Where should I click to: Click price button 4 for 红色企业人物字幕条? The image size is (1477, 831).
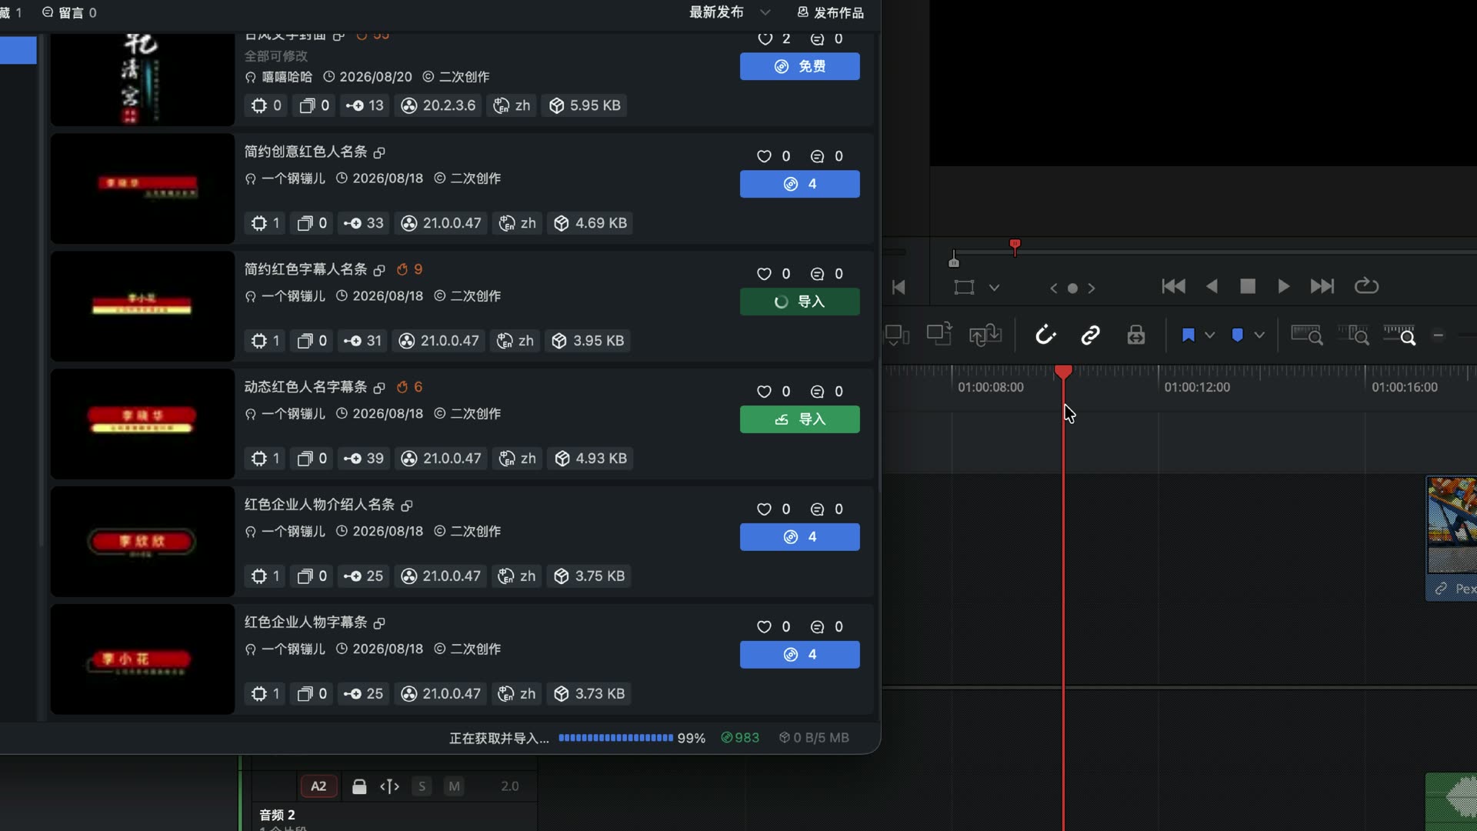tap(800, 655)
